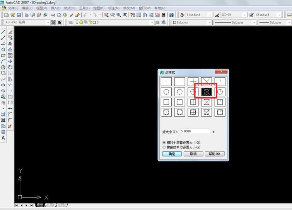Open the color ByLayer dropdown
The width and height of the screenshot is (292, 210).
(210, 22)
